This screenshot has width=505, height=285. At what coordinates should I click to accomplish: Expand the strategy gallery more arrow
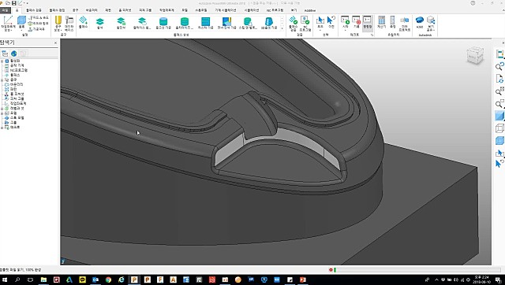coord(282,28)
